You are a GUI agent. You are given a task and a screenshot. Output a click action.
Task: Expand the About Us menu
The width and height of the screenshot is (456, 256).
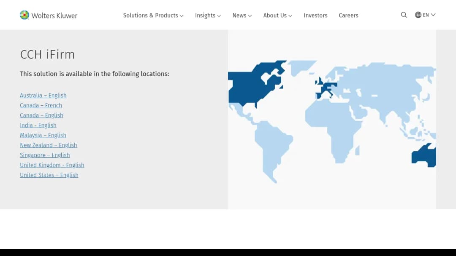tap(277, 15)
